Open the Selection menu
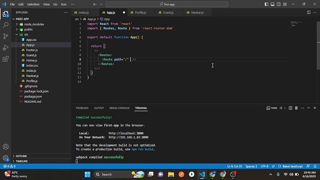Viewport: 320px width, 180px height. [33, 4]
